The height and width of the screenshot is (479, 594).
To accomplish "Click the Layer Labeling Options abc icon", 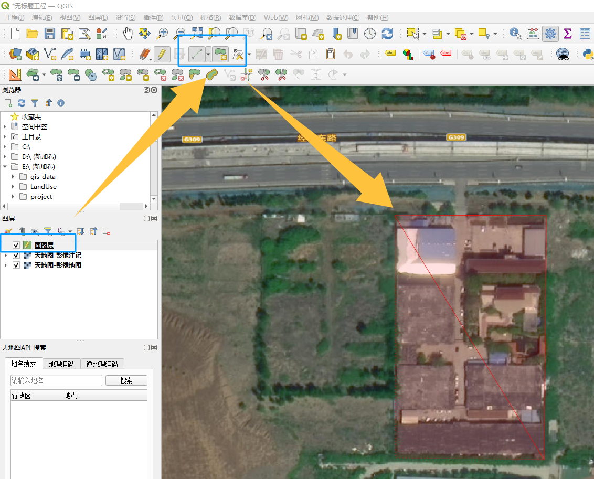I will pyautogui.click(x=390, y=54).
